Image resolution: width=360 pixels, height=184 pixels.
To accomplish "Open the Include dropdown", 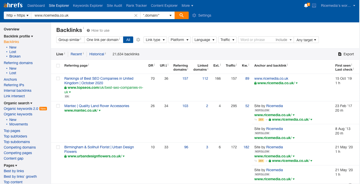I will click(x=284, y=40).
